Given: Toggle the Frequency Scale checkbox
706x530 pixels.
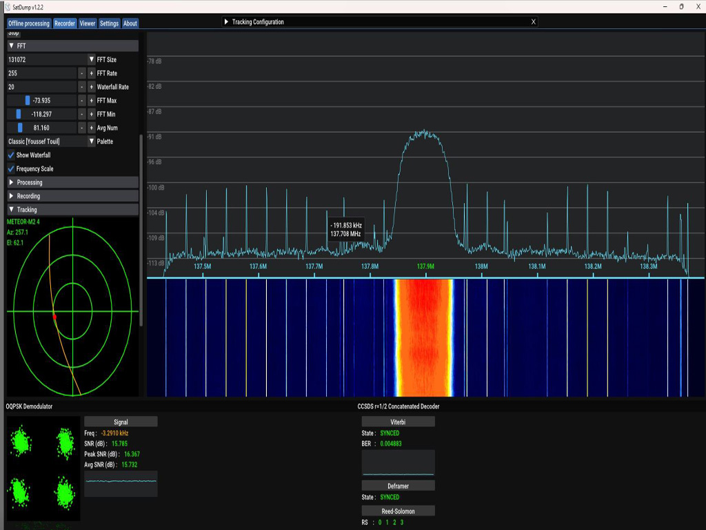Looking at the screenshot, I should (11, 168).
